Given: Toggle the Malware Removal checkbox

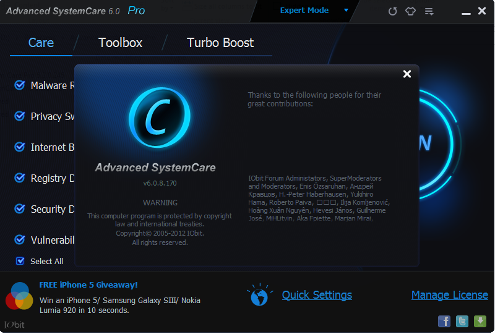Looking at the screenshot, I should point(20,85).
